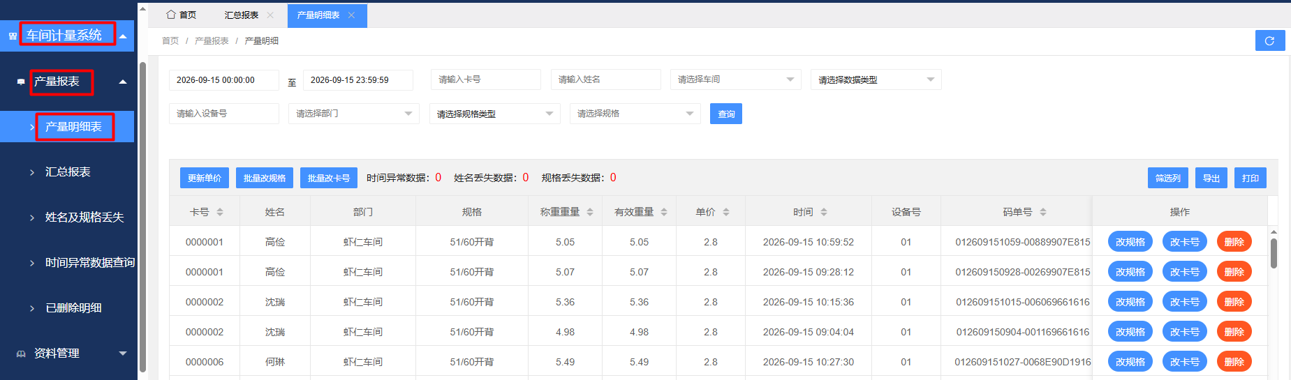Viewport: 1291px width, 380px height.
Task: Focus the 请输入设备号 input
Action: tap(224, 114)
